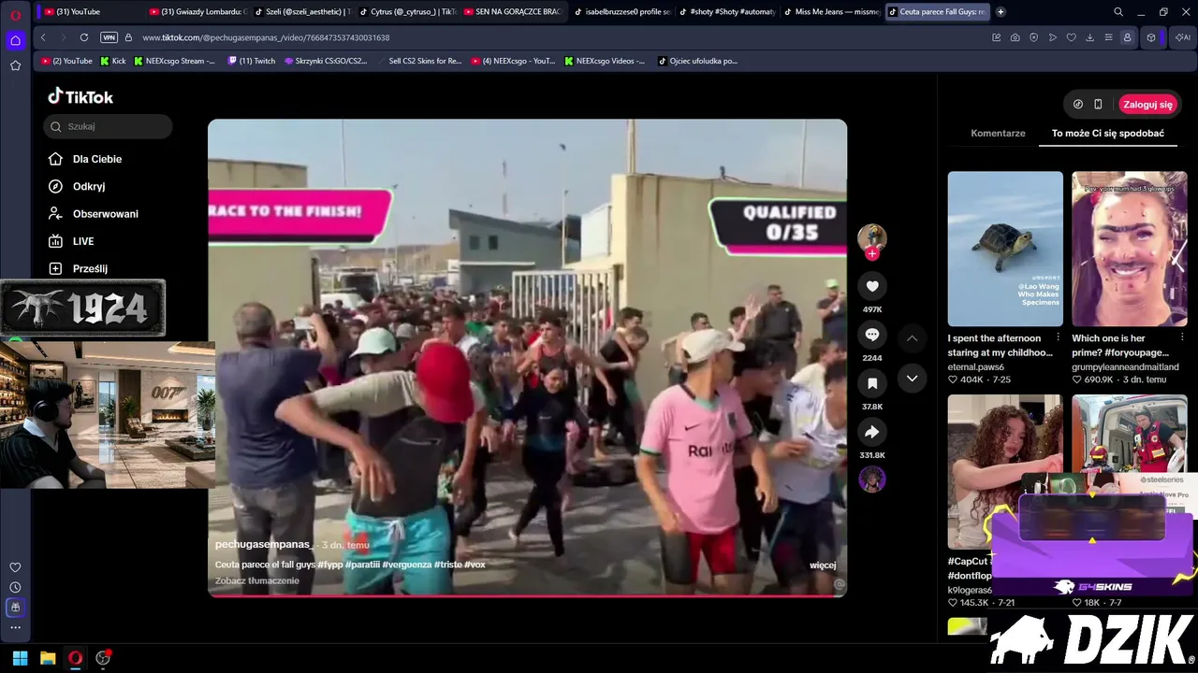Go to next video with down chevron
This screenshot has height=673, width=1198.
(912, 378)
